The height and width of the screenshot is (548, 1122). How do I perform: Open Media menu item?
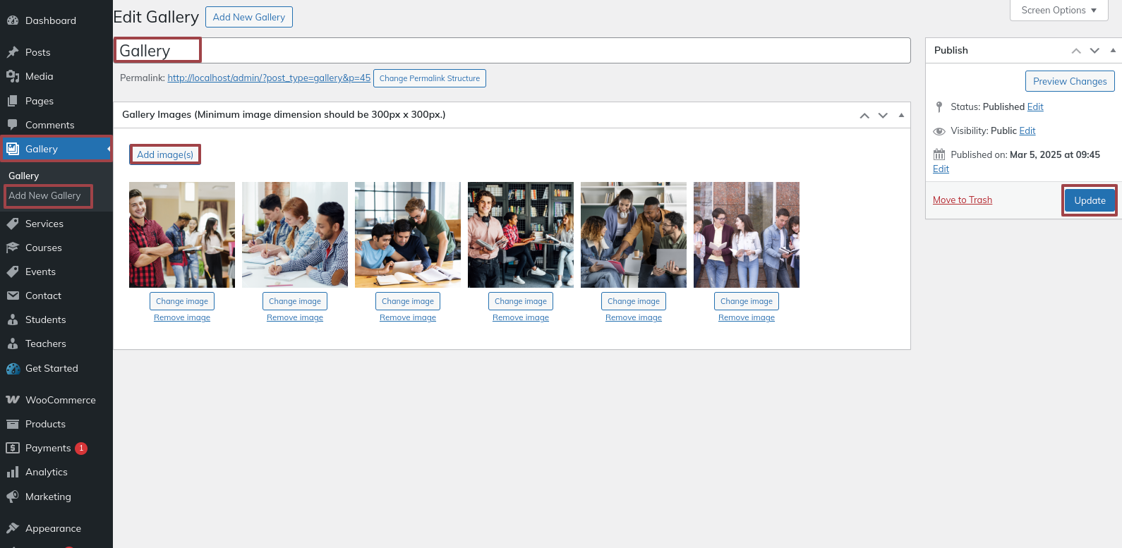[x=56, y=76]
